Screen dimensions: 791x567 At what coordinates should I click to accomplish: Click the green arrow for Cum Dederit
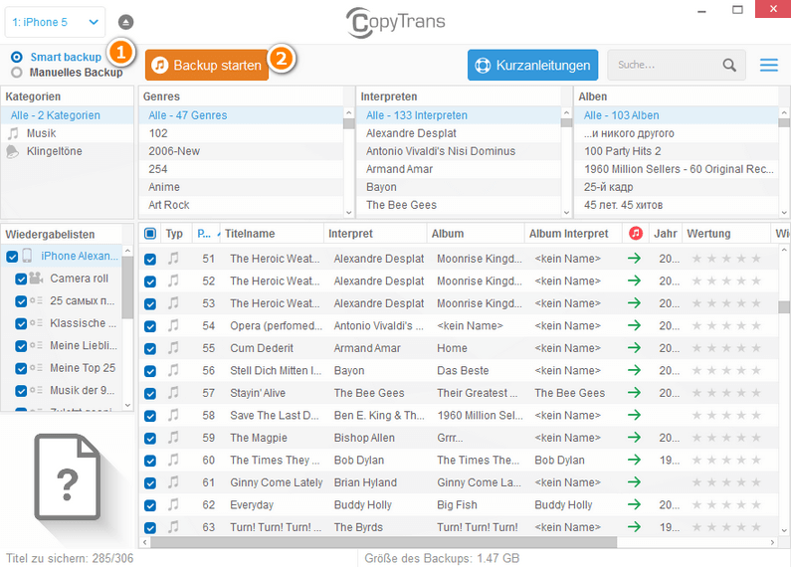pos(634,347)
